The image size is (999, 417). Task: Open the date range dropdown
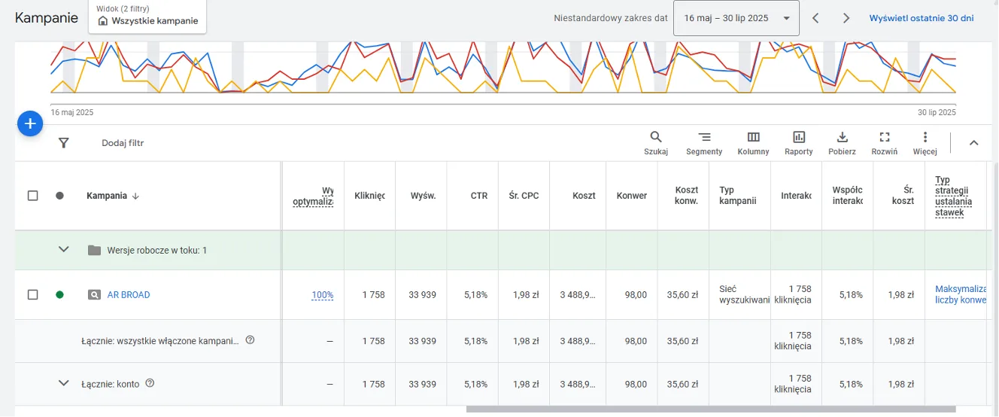click(736, 18)
